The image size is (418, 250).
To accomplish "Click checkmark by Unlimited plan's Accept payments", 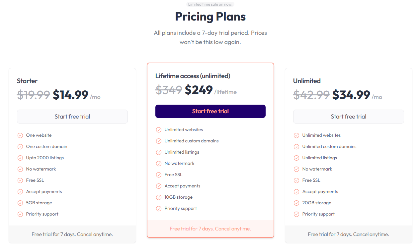I will tap(296, 192).
